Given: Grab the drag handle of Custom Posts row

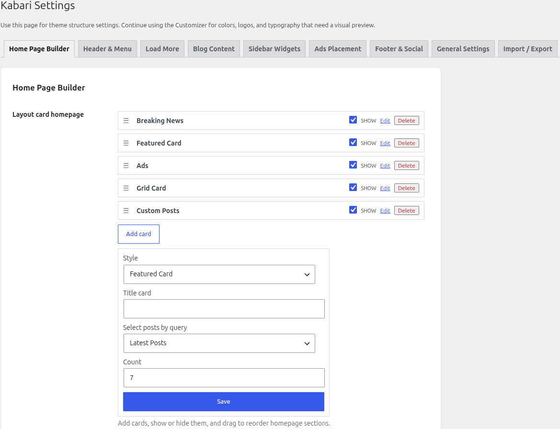Looking at the screenshot, I should coord(126,211).
